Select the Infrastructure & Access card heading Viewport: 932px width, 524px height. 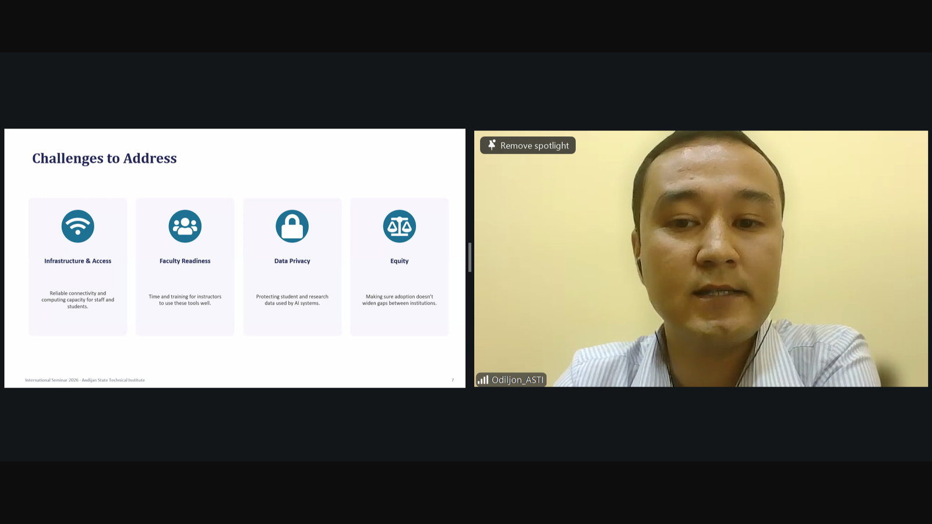[77, 261]
